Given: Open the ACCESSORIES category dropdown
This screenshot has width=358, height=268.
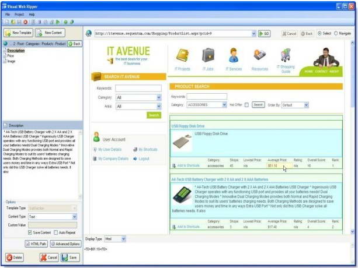Looking at the screenshot, I should (x=224, y=105).
